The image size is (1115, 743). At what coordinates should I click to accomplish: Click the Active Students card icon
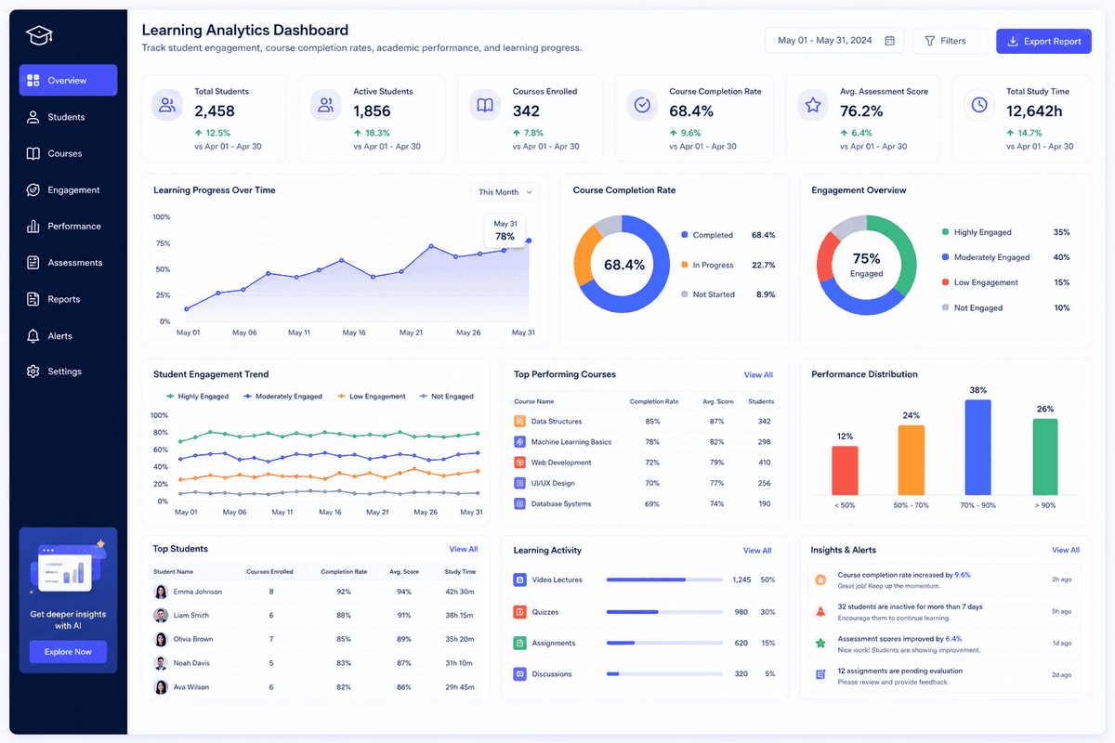pos(326,105)
